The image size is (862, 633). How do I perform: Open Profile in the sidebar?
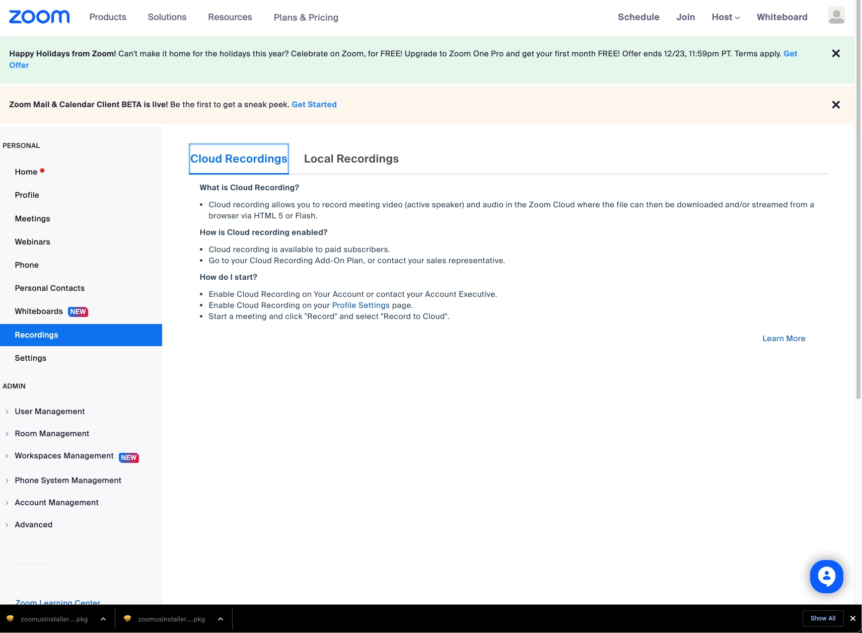click(x=27, y=195)
